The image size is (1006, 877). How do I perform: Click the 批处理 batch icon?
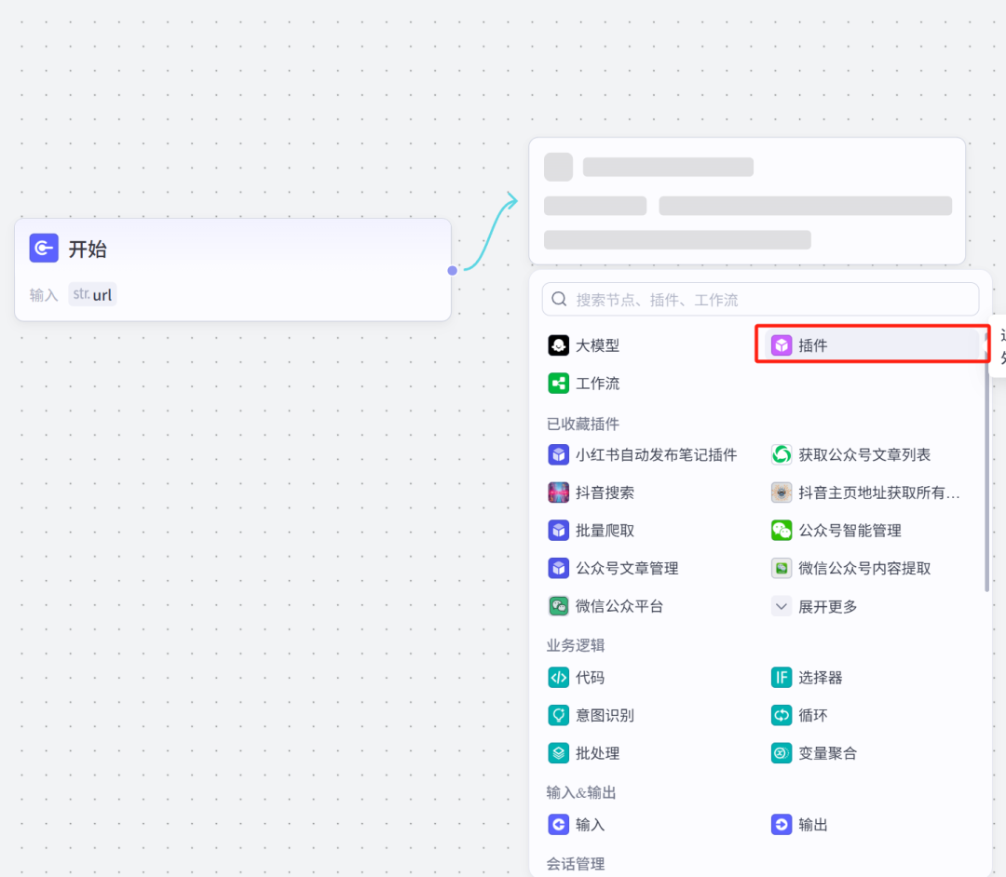coord(558,753)
